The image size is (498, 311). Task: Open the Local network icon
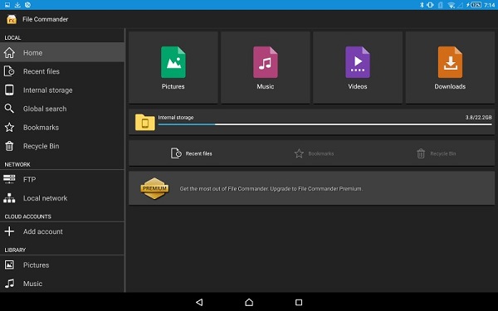click(9, 198)
